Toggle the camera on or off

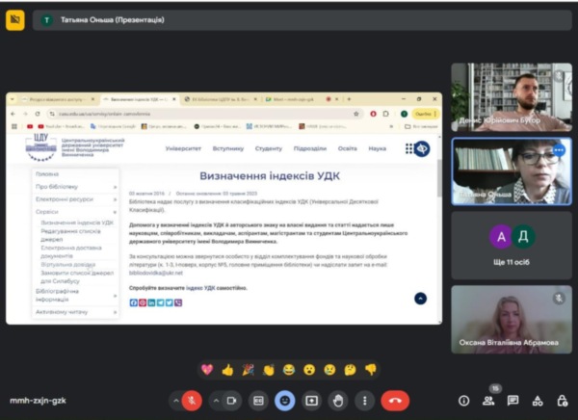tap(231, 400)
